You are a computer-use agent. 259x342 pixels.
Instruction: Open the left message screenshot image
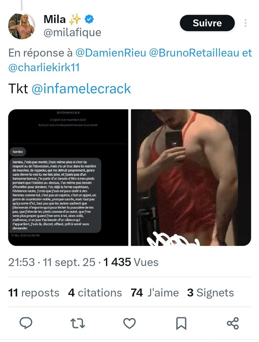coord(68,177)
